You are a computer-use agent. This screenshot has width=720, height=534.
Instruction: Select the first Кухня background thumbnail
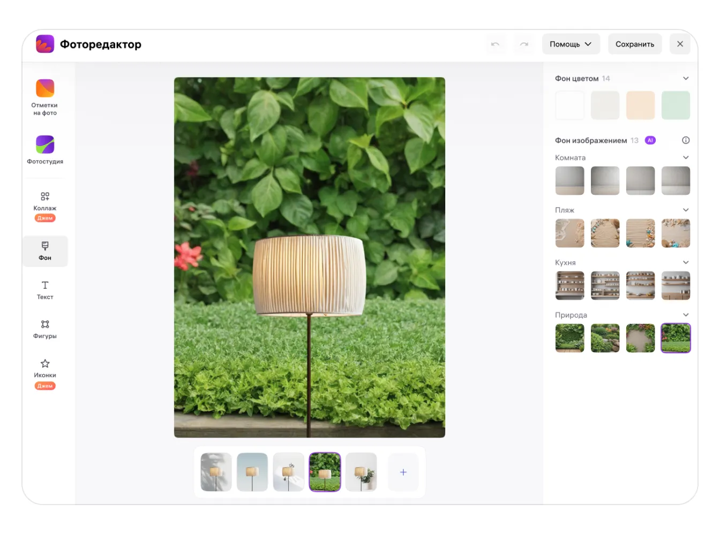pyautogui.click(x=569, y=286)
